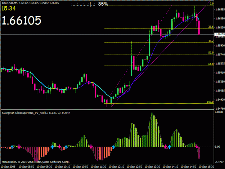The height and width of the screenshot is (169, 225).
Task: Click the 100.0 Fibonacci level label
Action: 210,102
